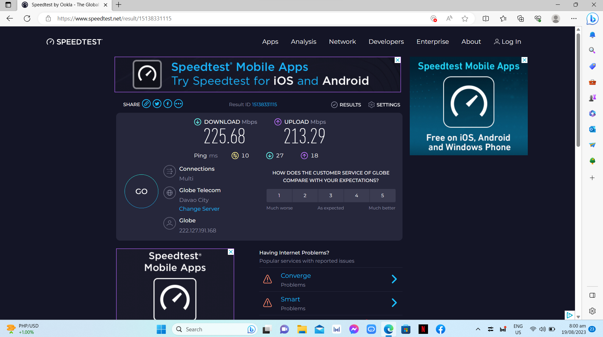
Task: Open Messenger from the taskbar
Action: tap(354, 329)
